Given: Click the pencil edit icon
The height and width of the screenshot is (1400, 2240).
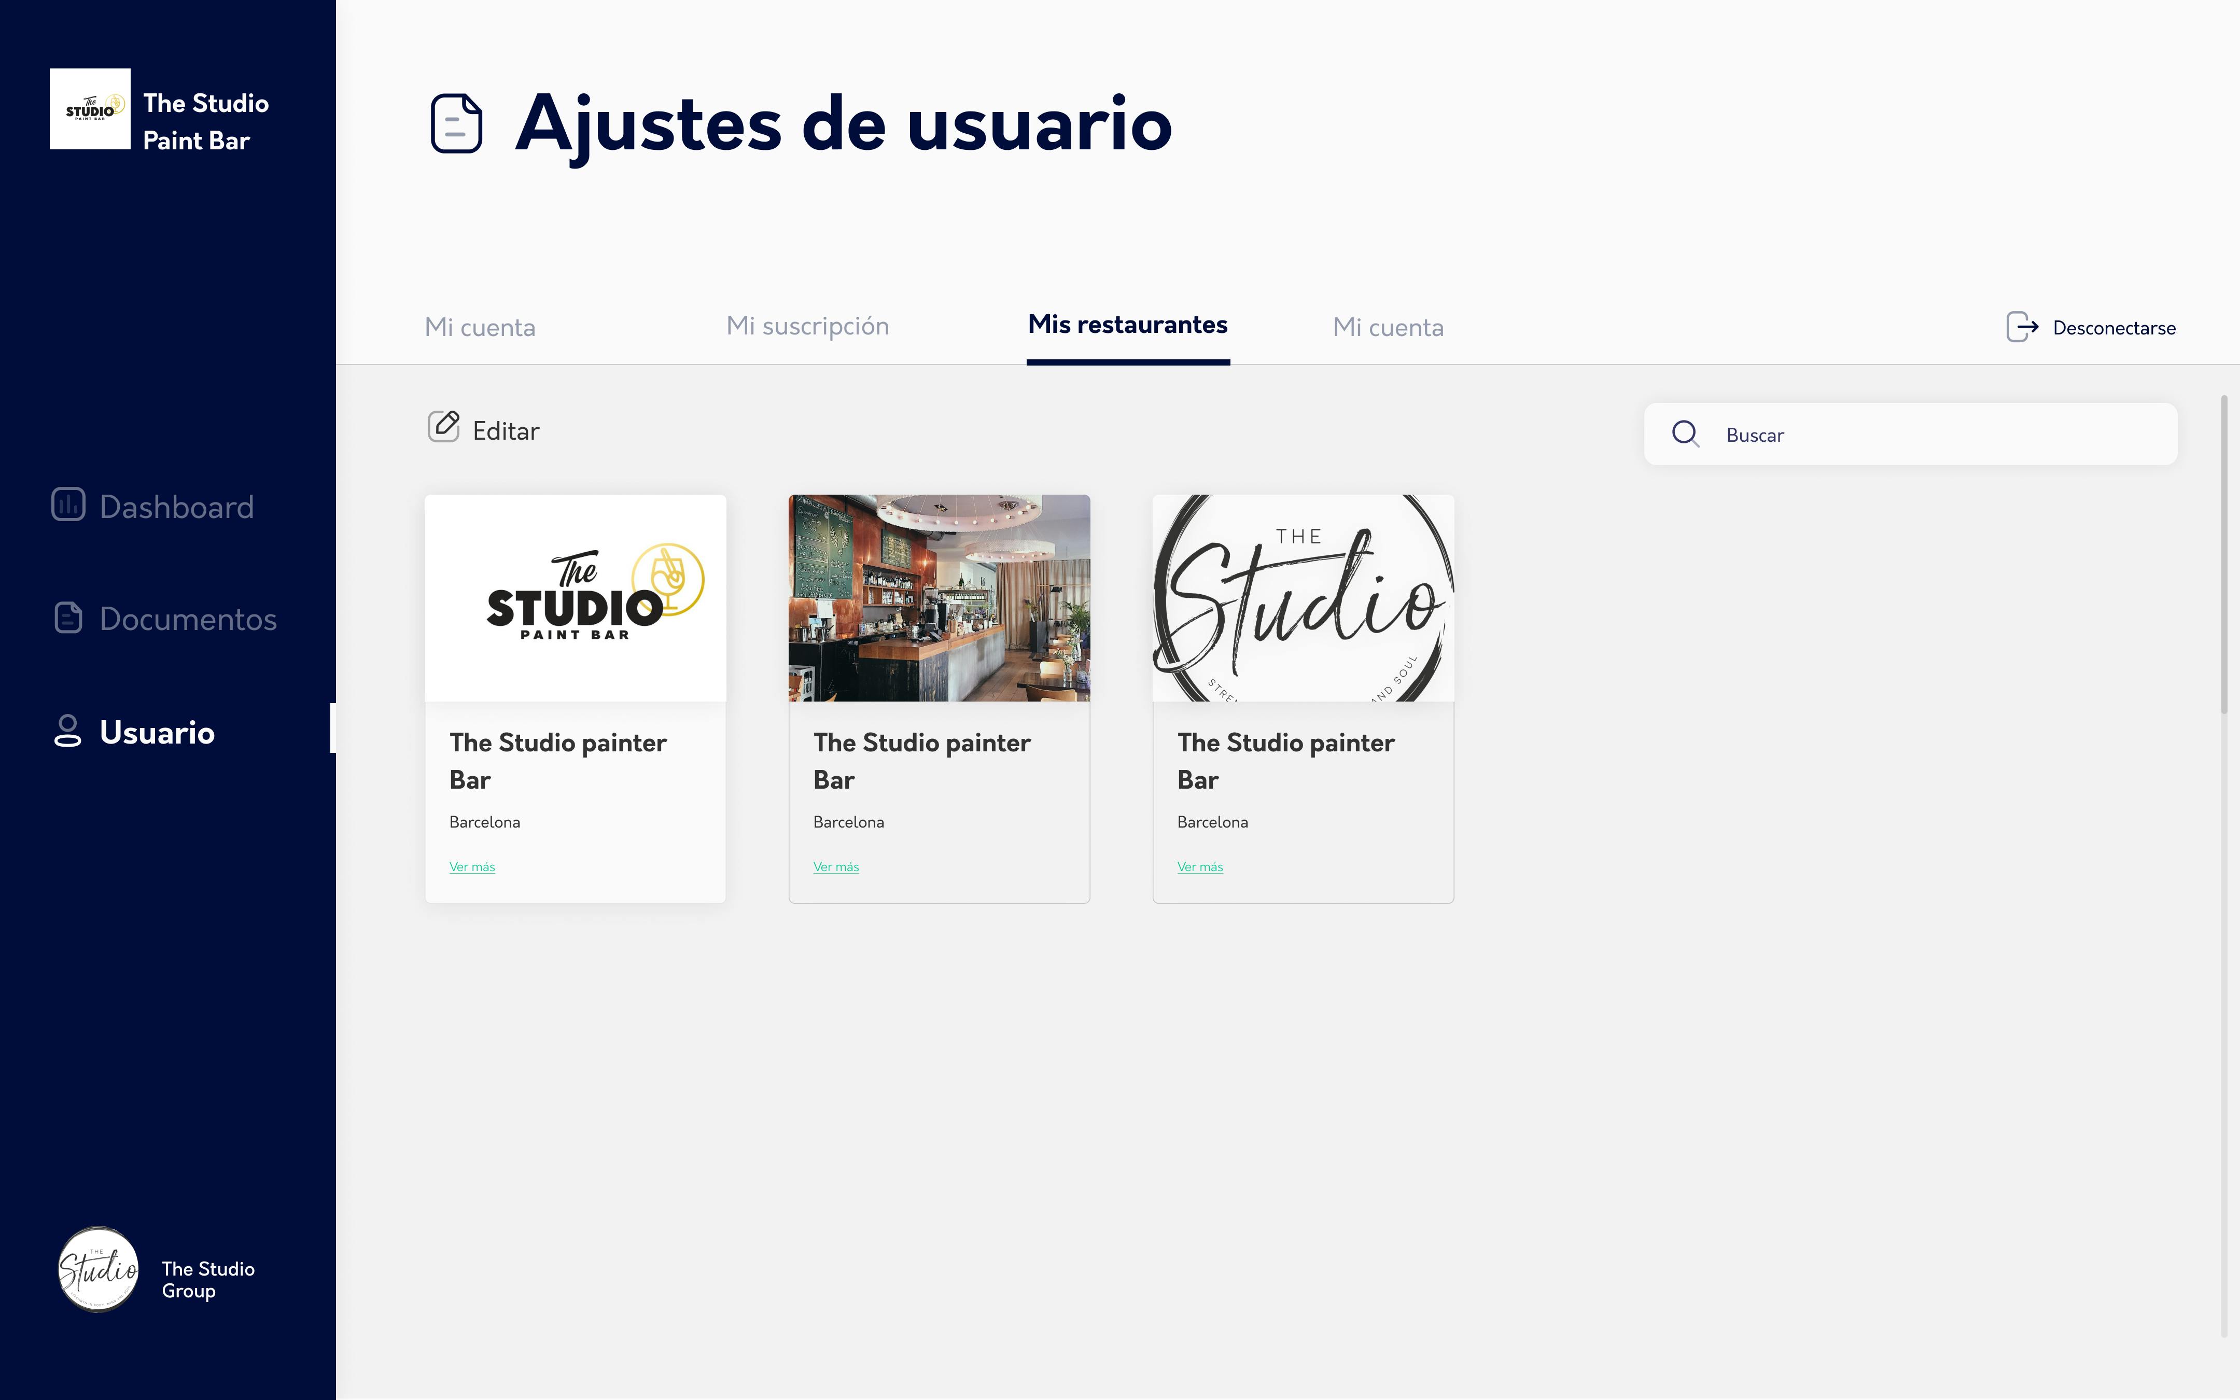Looking at the screenshot, I should pyautogui.click(x=444, y=427).
